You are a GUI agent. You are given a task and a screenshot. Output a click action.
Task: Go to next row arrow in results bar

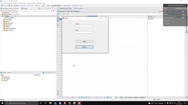click(94, 97)
